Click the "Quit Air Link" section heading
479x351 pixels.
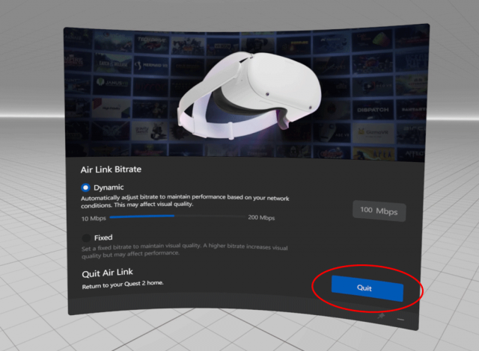click(108, 273)
